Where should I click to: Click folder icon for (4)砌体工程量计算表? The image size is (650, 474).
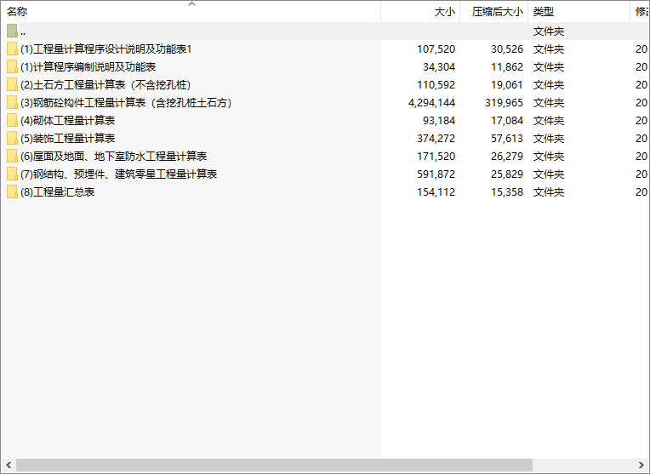pyautogui.click(x=12, y=120)
